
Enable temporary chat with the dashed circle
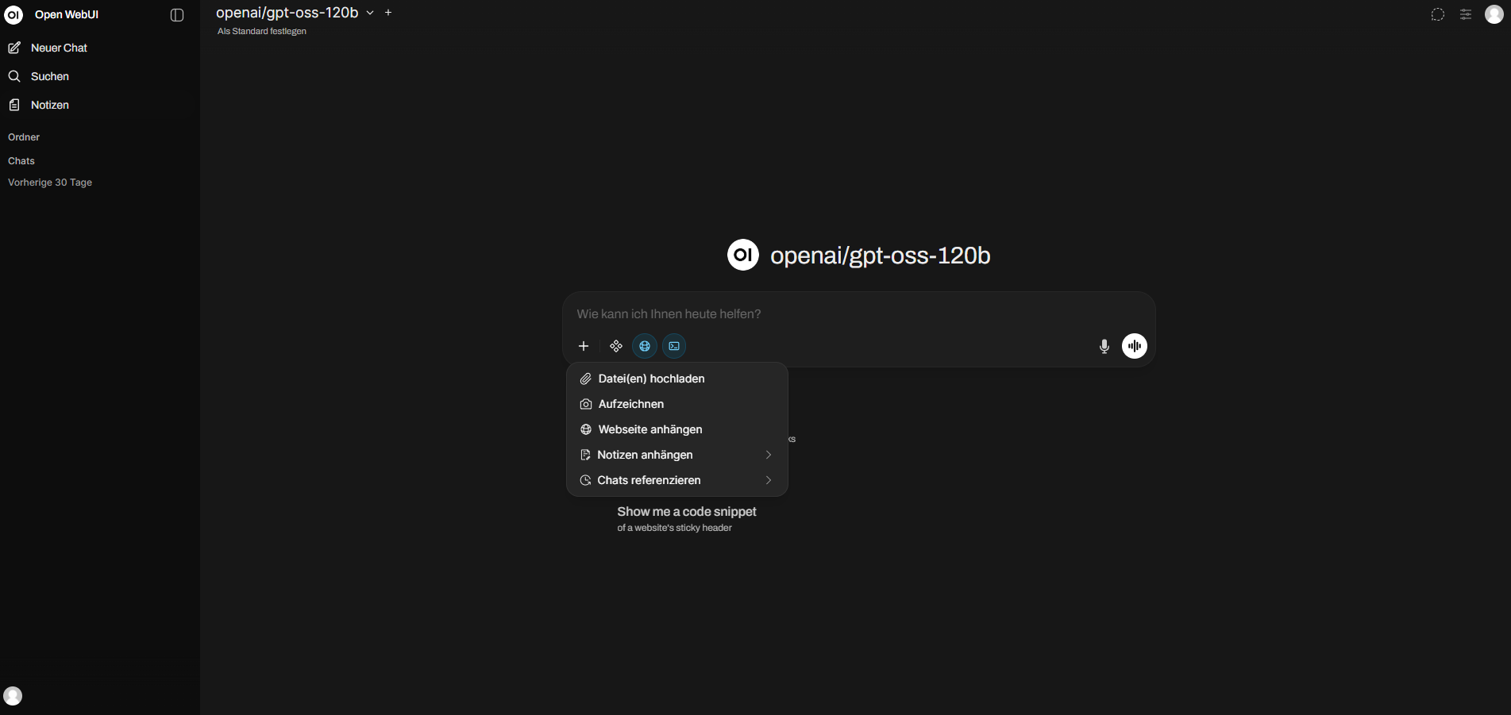coord(1437,14)
